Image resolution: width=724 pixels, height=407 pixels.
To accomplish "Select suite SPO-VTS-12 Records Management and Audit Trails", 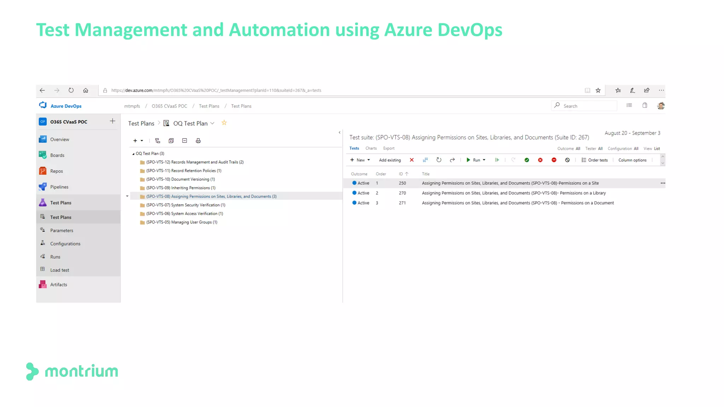I will click(195, 162).
